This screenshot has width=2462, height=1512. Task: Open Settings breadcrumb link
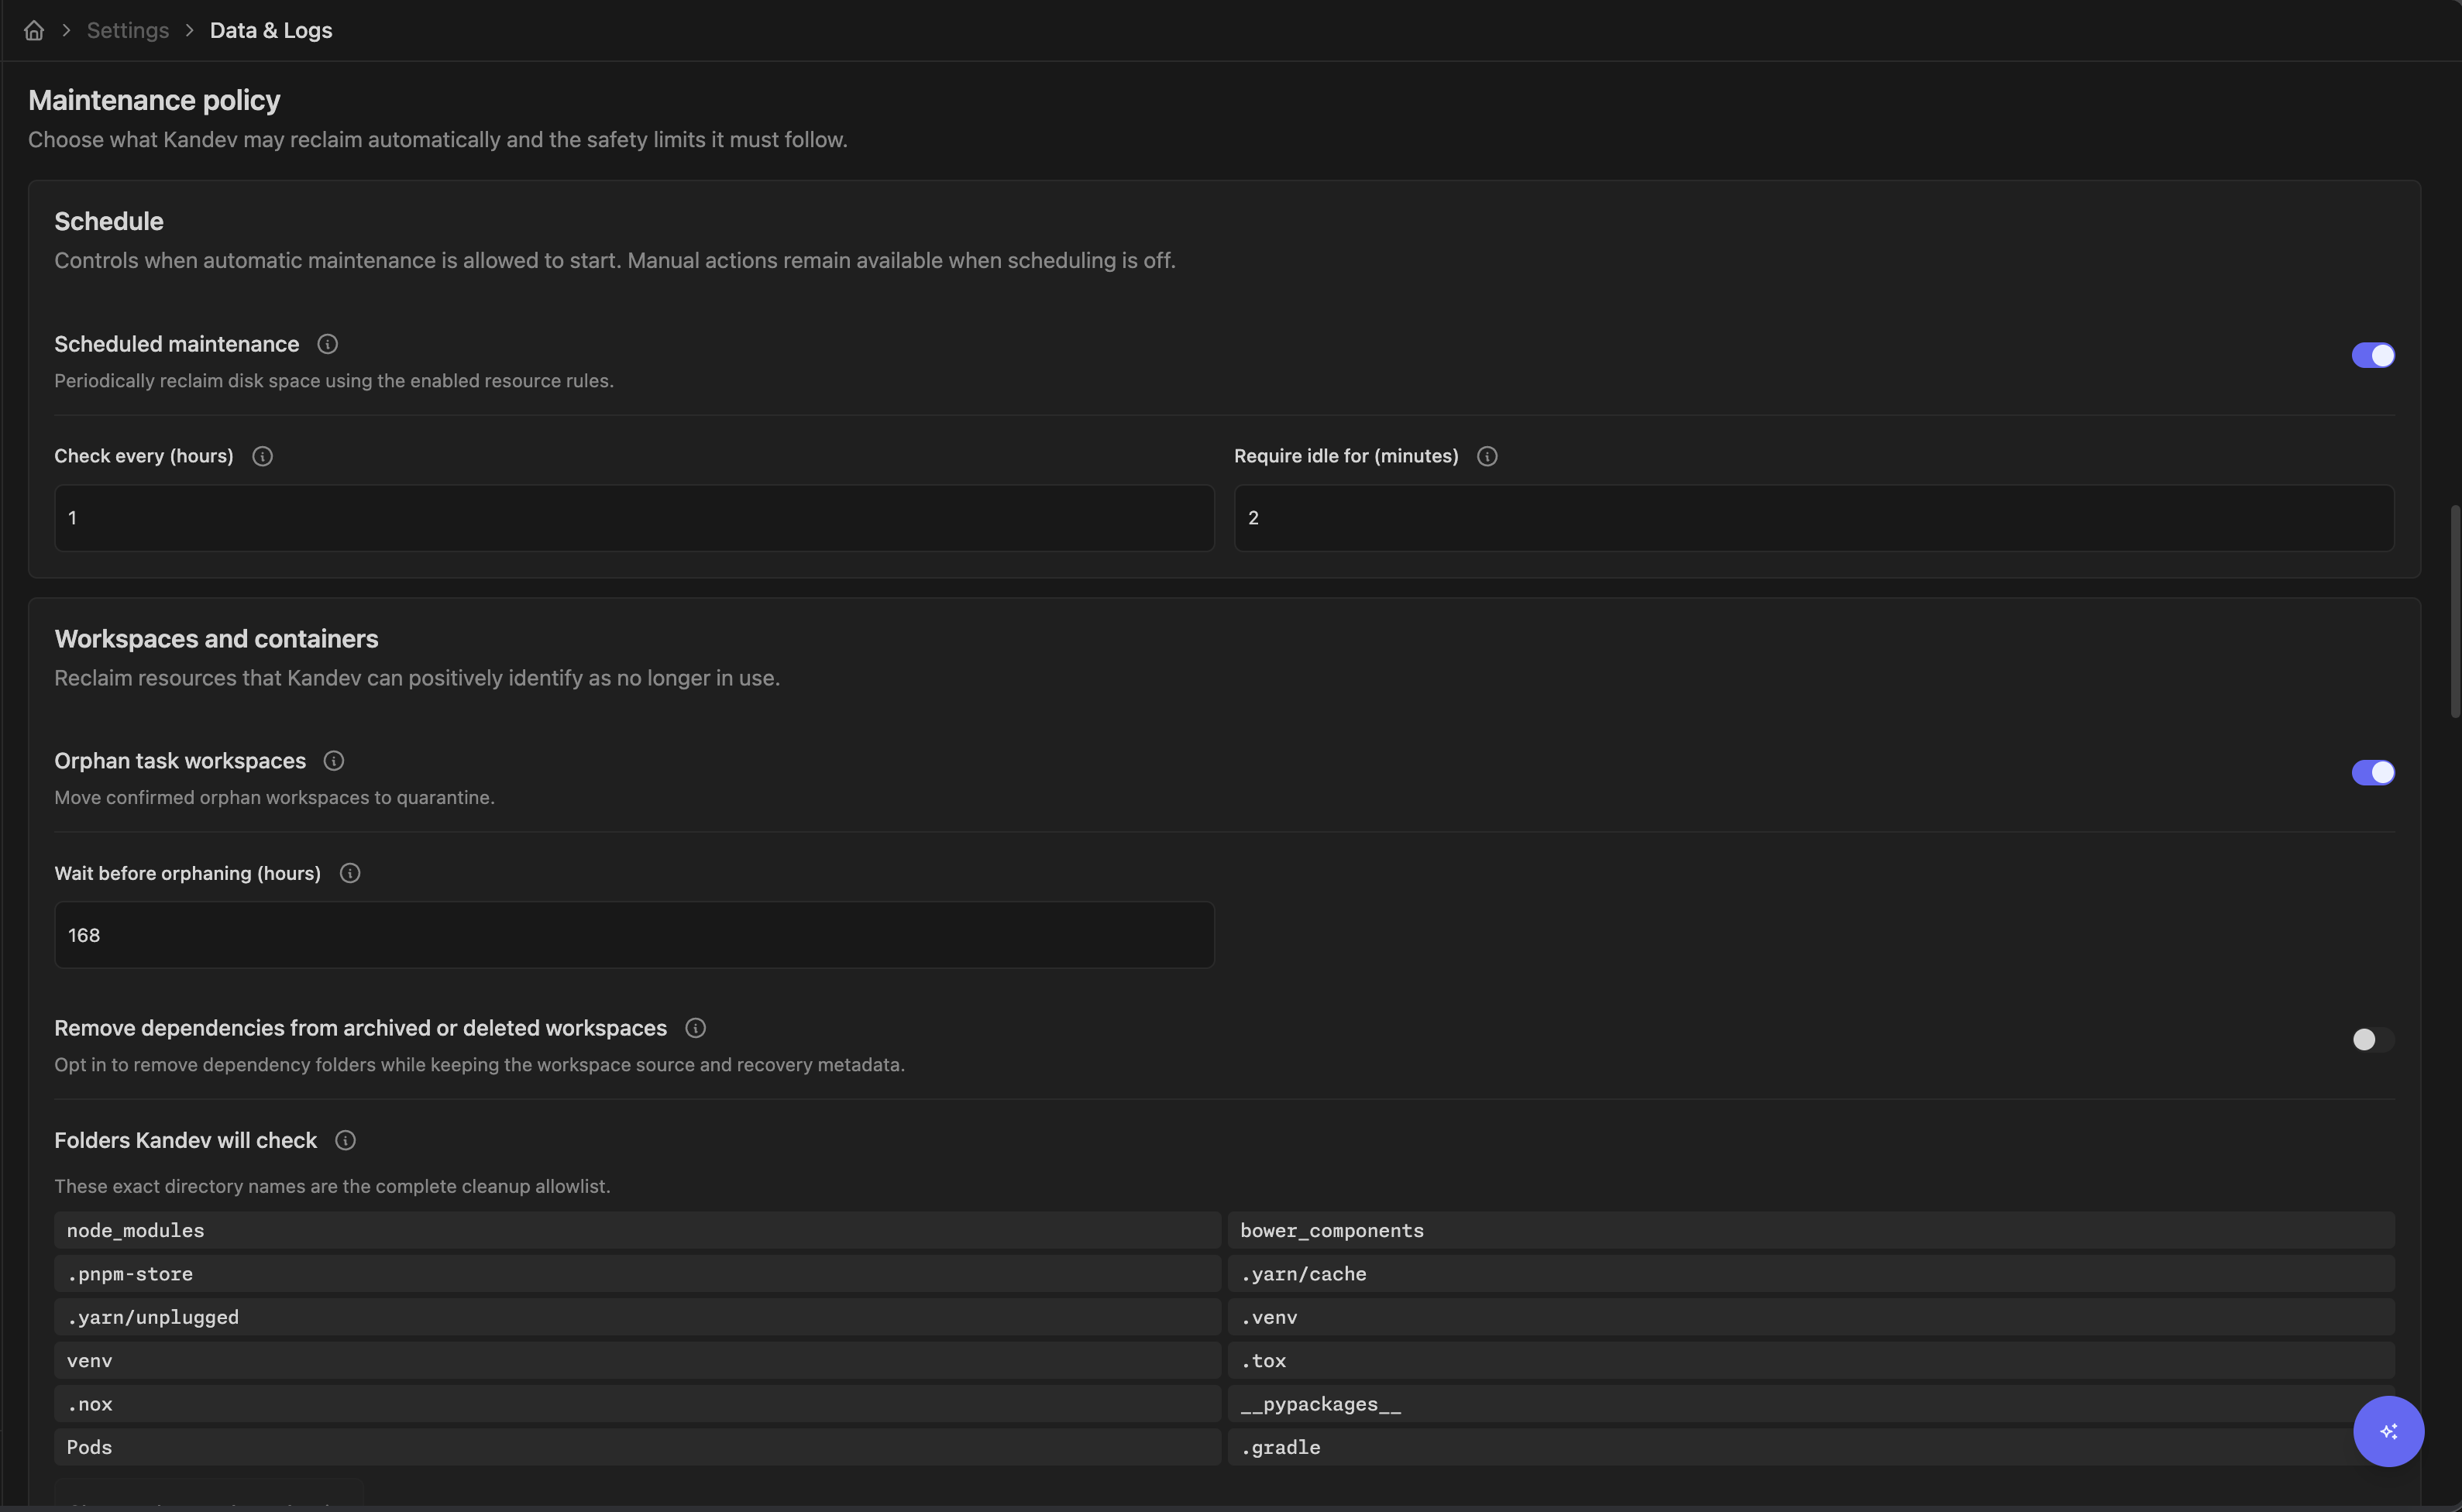pos(128,31)
